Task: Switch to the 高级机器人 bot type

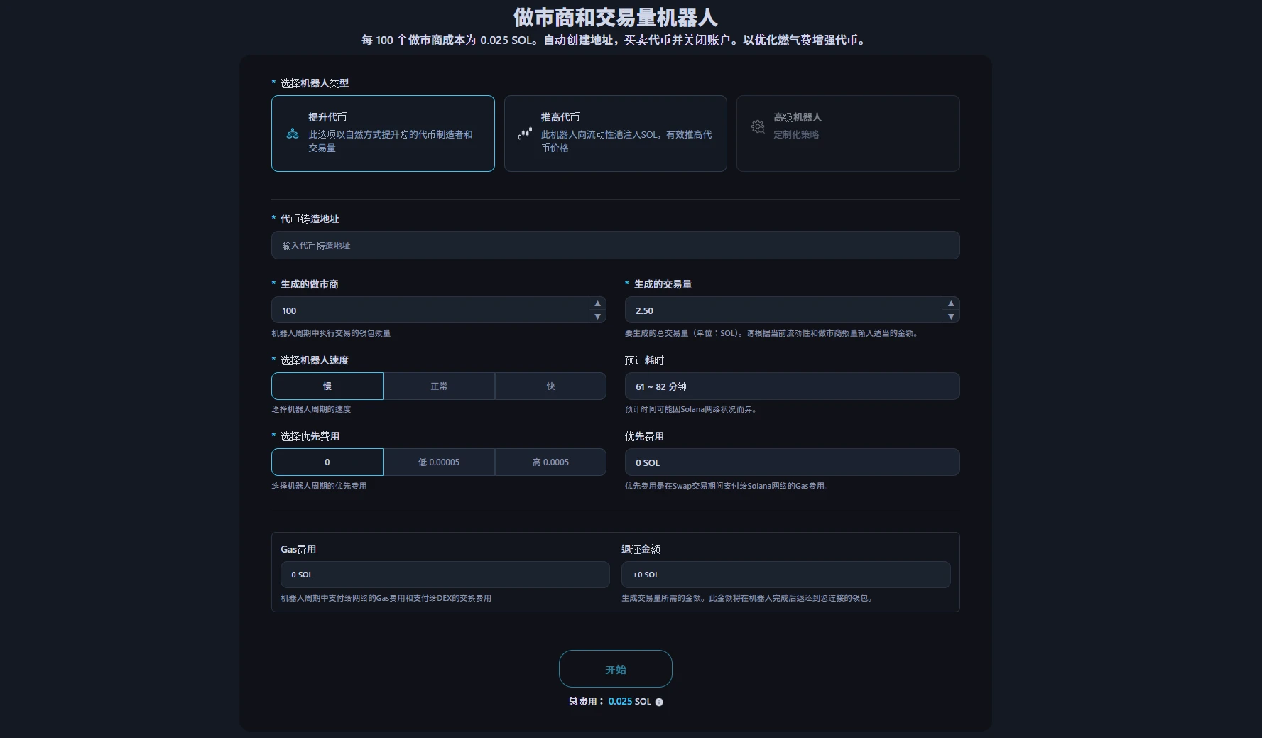Action: (848, 134)
